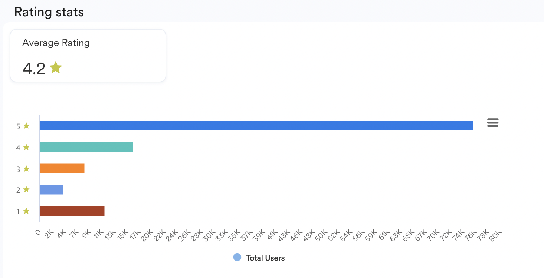Click the 0 x-axis label

[38, 232]
